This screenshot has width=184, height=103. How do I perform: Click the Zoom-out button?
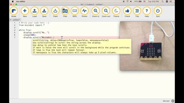[x=106, y=12]
